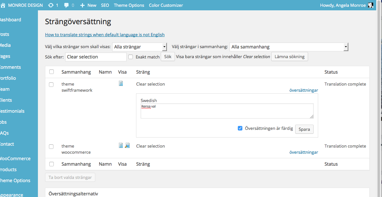This screenshot has height=197, width=382.
Task: Open Appearance in the sidebar
Action: (12, 195)
